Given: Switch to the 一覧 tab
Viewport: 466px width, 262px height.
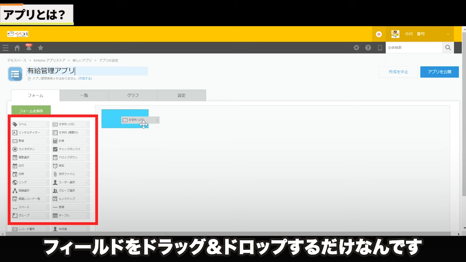Looking at the screenshot, I should 84,95.
